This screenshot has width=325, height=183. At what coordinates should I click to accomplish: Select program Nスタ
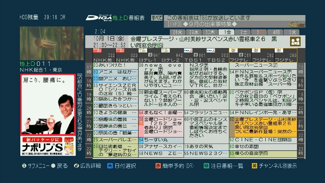tap(206, 76)
